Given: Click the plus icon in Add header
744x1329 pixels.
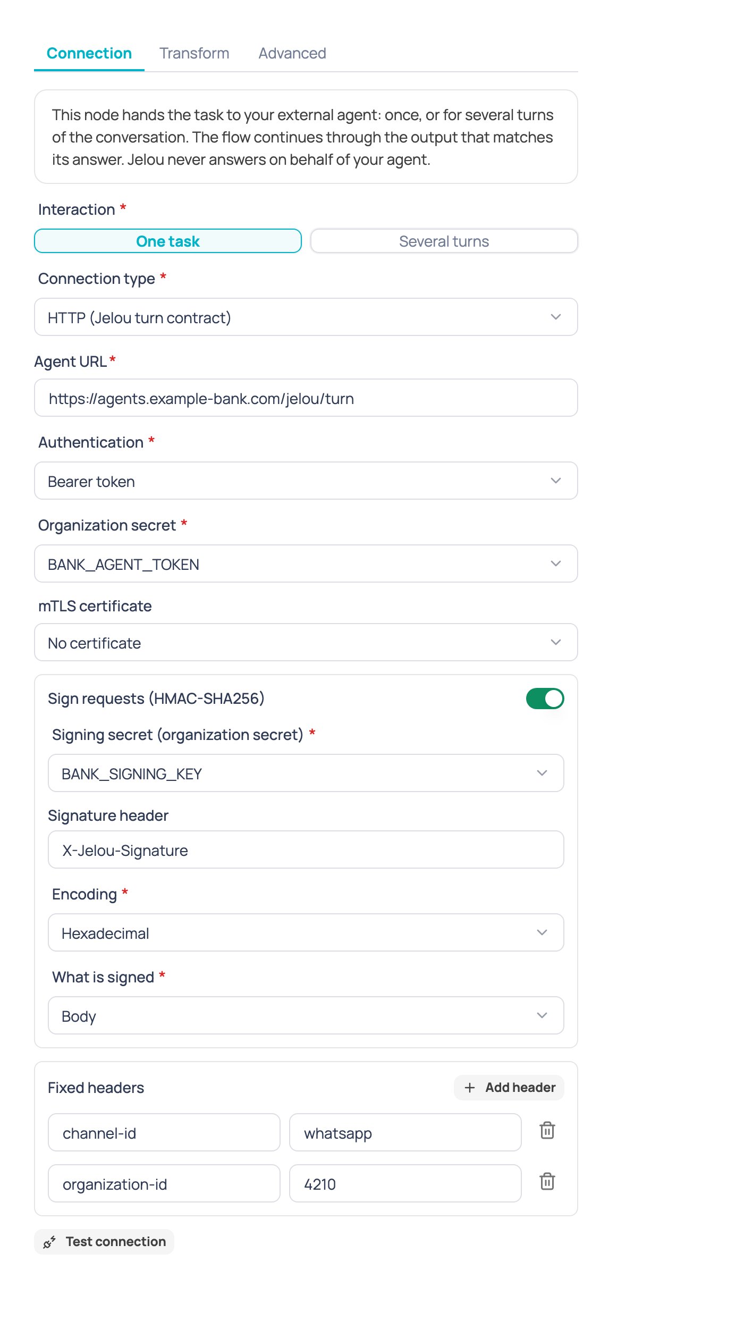Looking at the screenshot, I should pos(470,1088).
